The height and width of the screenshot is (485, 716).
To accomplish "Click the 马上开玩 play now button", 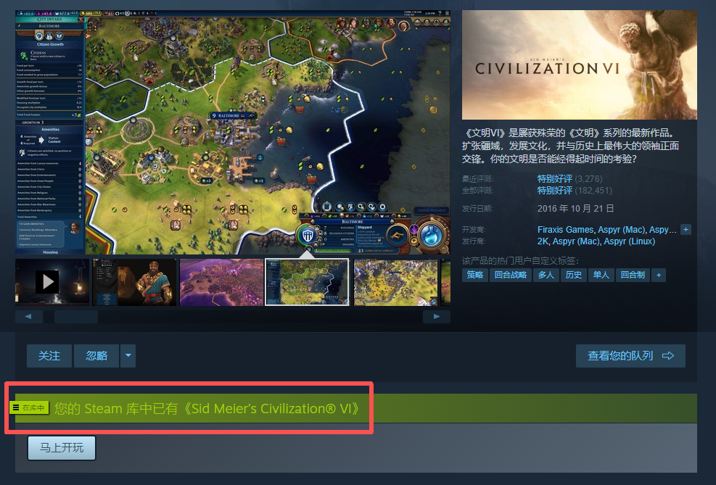I will 62,447.
